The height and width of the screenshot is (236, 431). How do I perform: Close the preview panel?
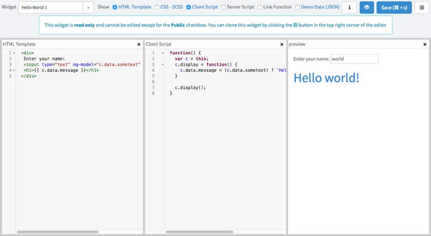(425, 44)
